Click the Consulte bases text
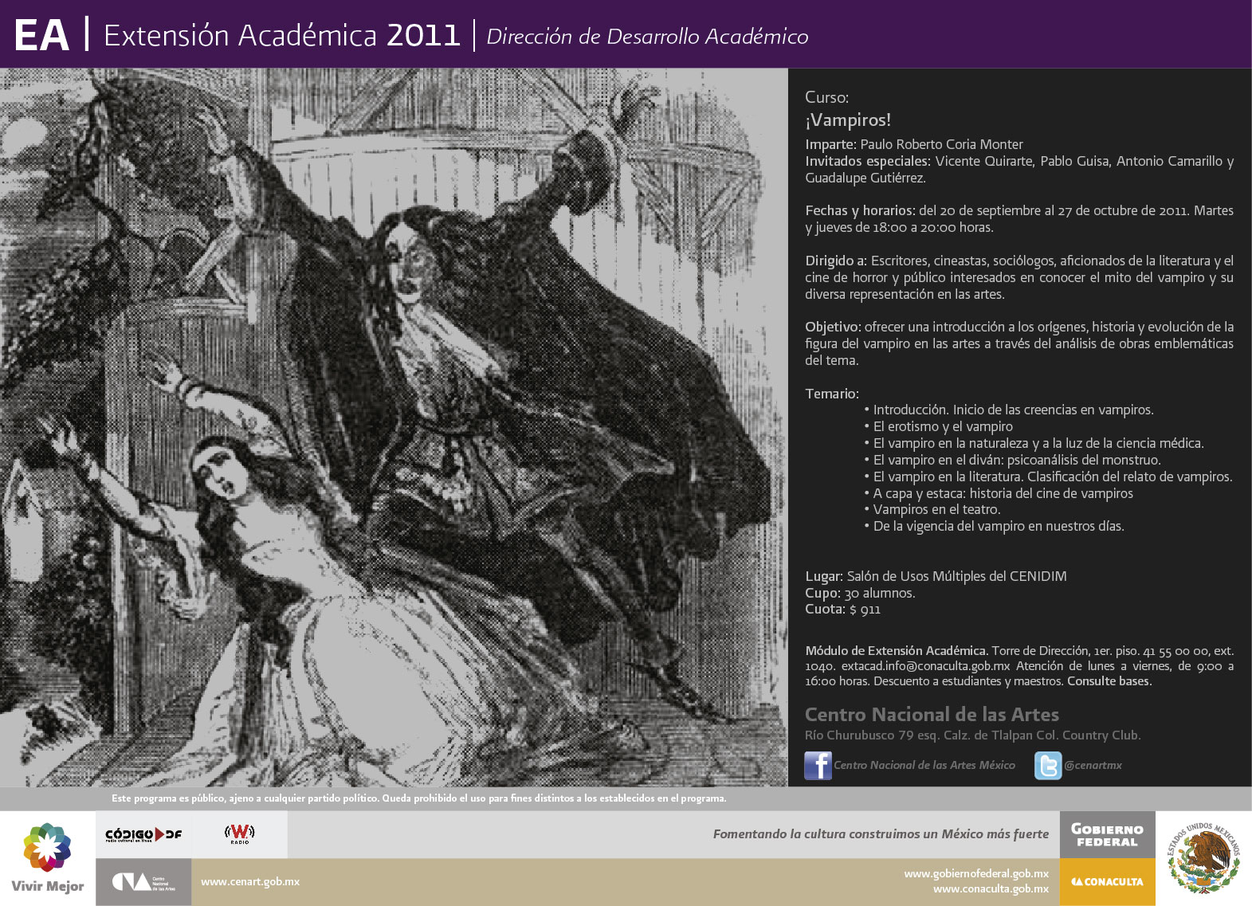The width and height of the screenshot is (1252, 906). point(1109,681)
